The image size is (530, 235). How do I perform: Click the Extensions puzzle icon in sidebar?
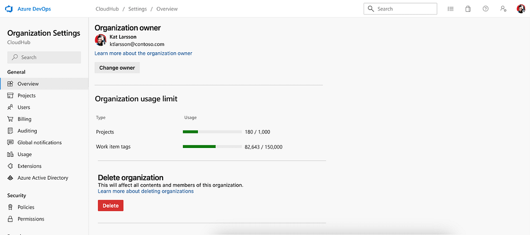tap(10, 166)
